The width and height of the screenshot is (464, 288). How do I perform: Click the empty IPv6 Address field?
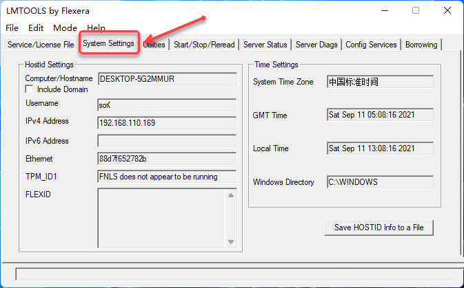(167, 141)
